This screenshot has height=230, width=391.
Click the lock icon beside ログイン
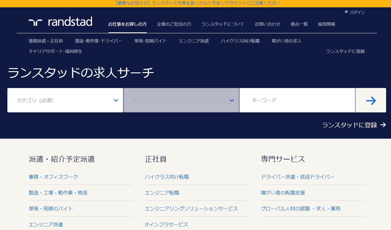pyautogui.click(x=346, y=12)
